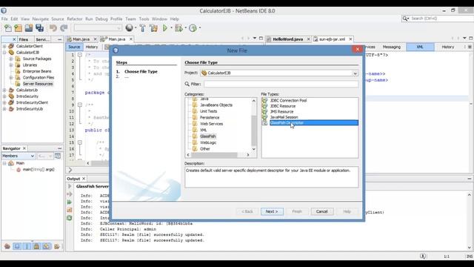This screenshot has width=474, height=267.
Task: Click the Output panel rerun arrow icon
Action: 70,186
